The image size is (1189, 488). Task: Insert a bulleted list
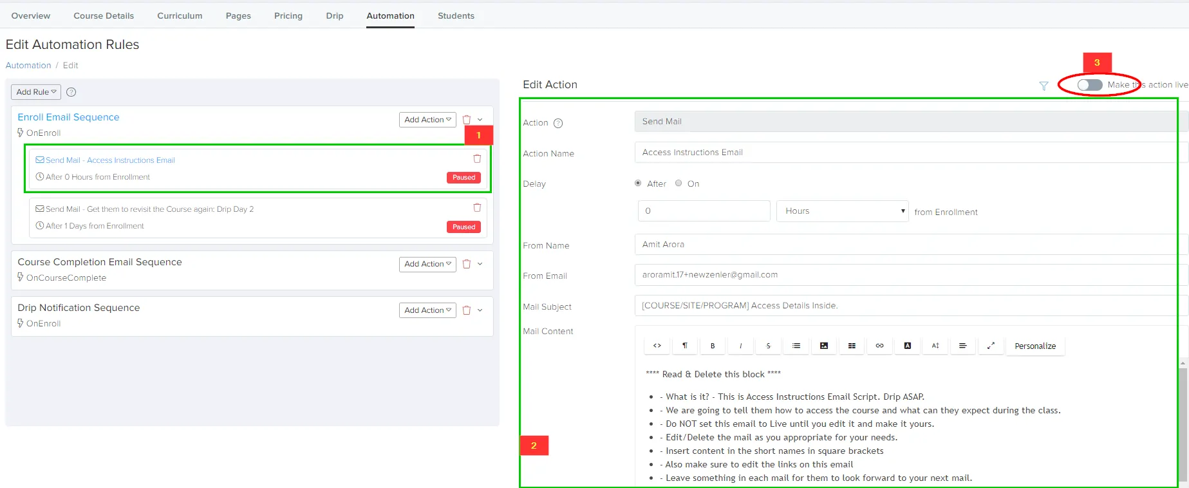pyautogui.click(x=796, y=346)
